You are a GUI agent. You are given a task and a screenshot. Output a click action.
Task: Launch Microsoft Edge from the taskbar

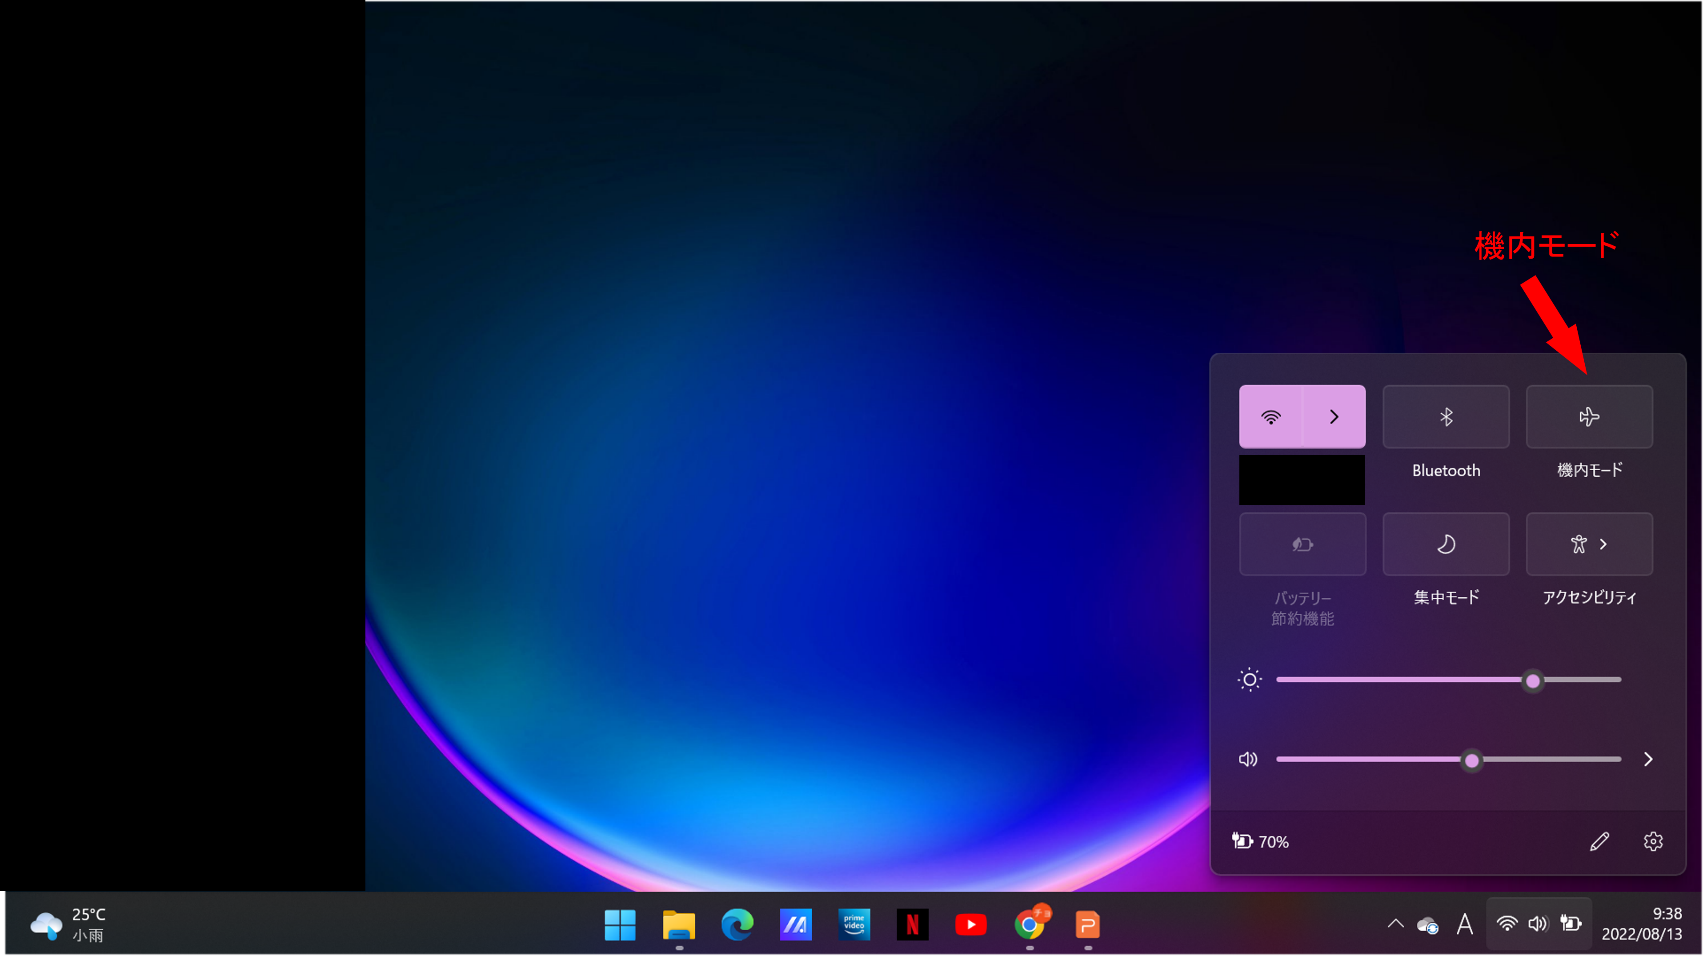click(737, 925)
